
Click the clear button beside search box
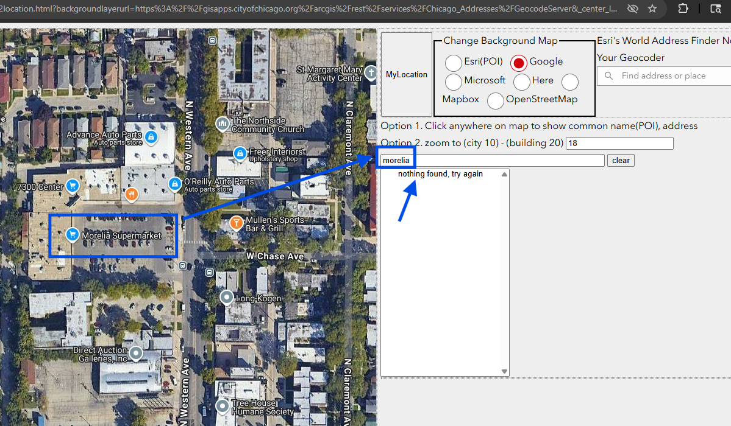(x=621, y=161)
